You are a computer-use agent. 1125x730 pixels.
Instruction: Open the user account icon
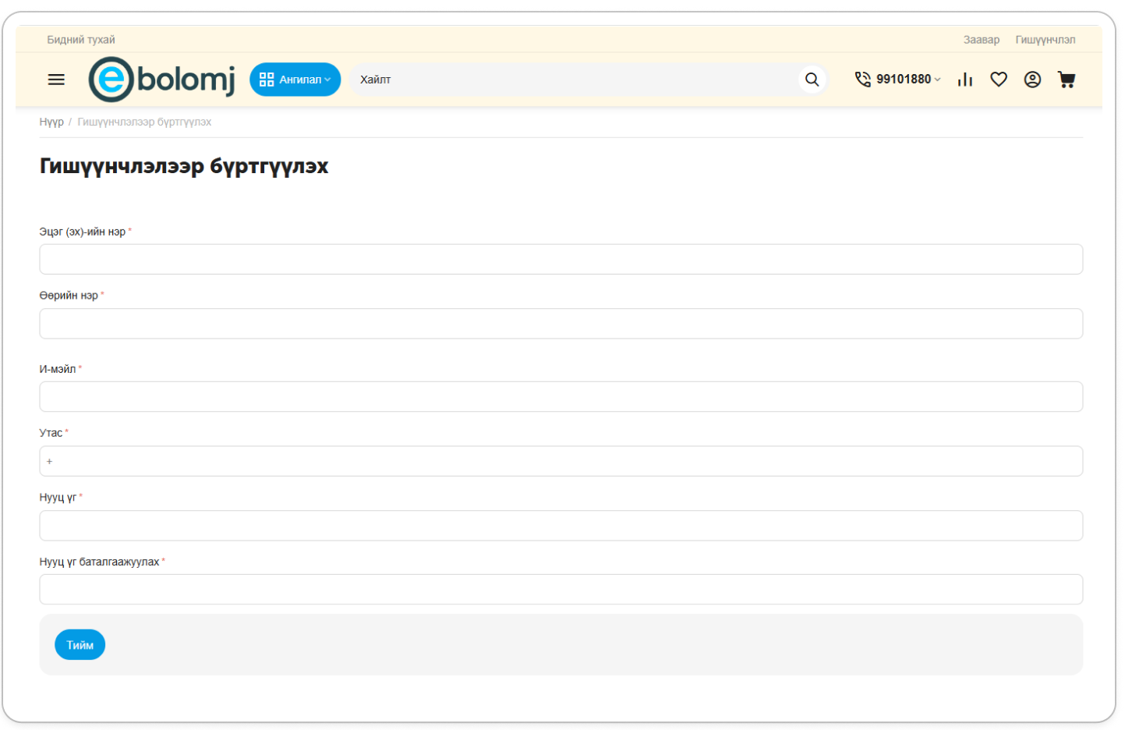(x=1032, y=80)
